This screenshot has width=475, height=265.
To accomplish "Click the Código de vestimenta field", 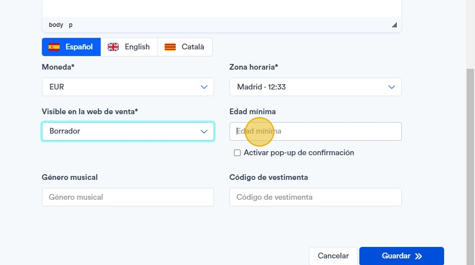I will click(315, 197).
